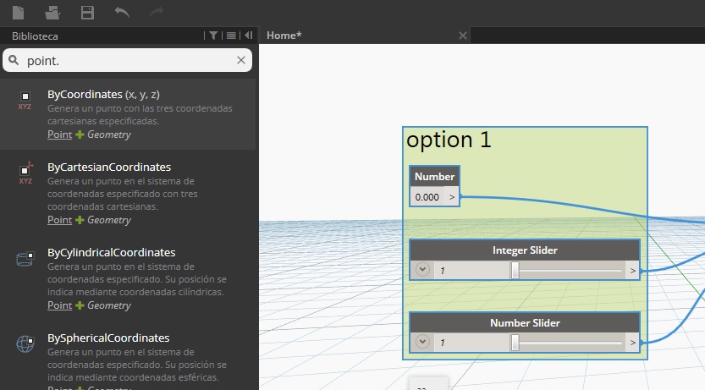
Task: Add the BySphericalCoordinates node
Action: click(x=108, y=338)
